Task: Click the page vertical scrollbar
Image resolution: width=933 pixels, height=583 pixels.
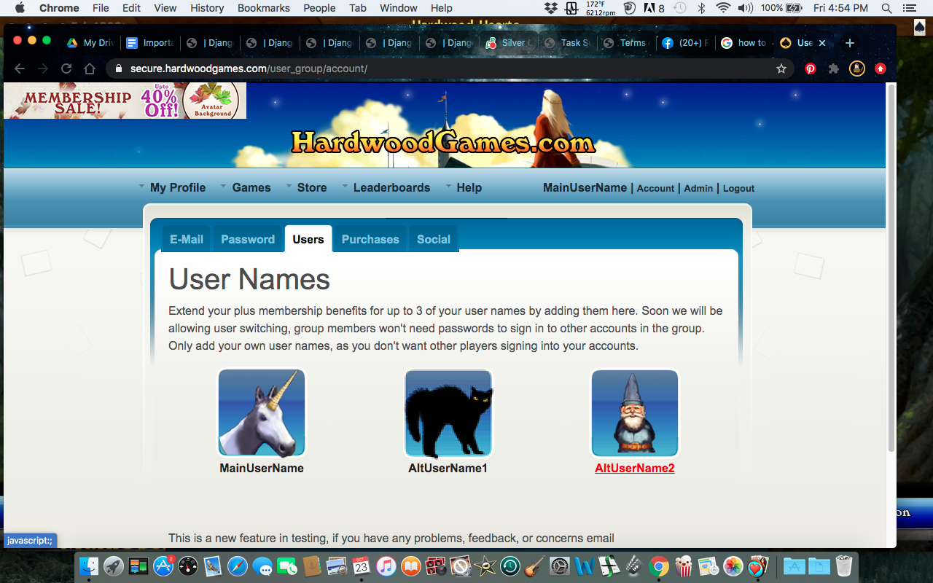Action: point(891,270)
